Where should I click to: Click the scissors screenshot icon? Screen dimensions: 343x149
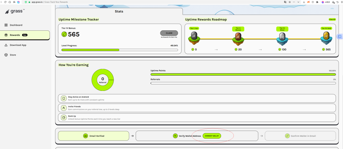[x=304, y=2]
